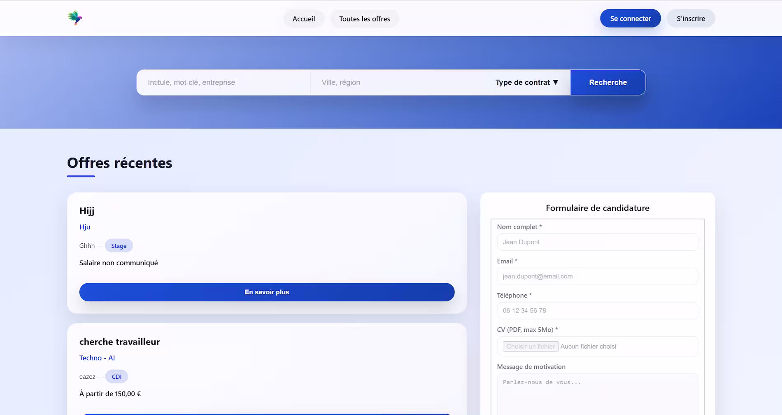
Task: Select the Stage contract badge
Action: 119,246
